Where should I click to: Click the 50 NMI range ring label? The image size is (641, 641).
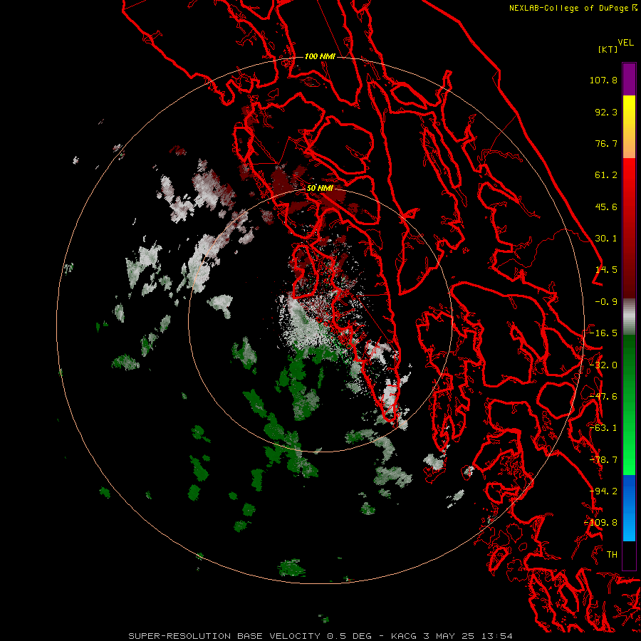coord(320,188)
